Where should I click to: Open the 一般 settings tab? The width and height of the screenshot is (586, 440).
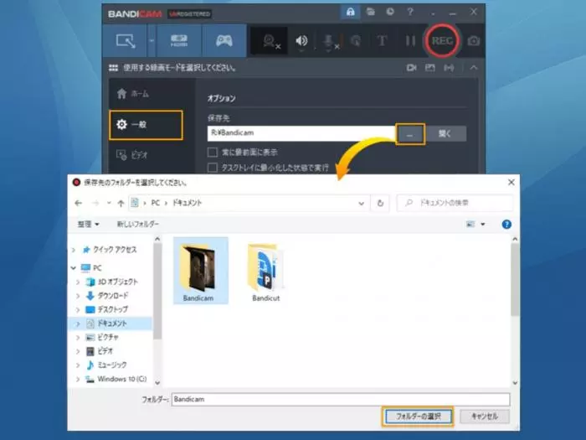146,125
